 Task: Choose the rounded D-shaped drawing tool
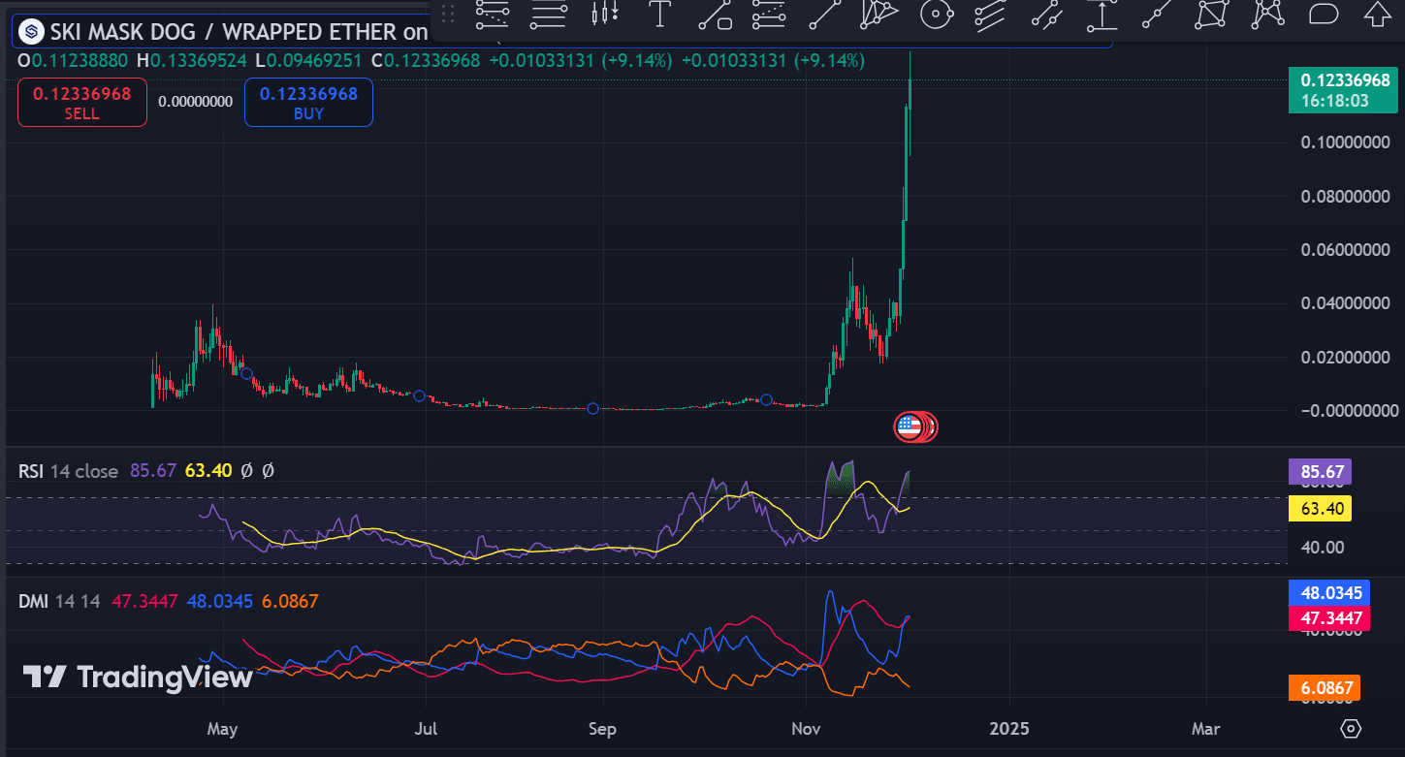click(1323, 14)
